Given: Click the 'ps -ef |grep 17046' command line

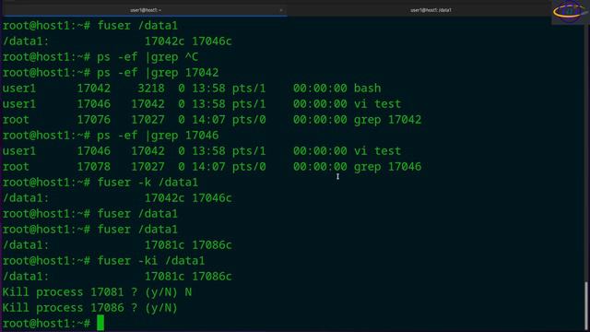Looking at the screenshot, I should pos(111,136).
